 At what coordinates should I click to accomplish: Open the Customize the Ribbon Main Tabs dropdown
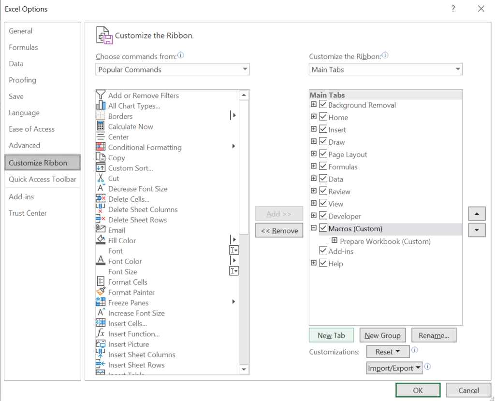coord(385,69)
